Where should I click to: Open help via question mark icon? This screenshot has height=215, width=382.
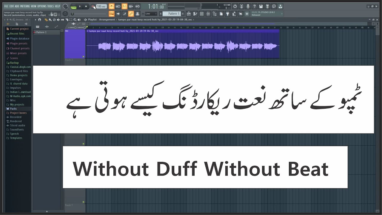pos(255,6)
